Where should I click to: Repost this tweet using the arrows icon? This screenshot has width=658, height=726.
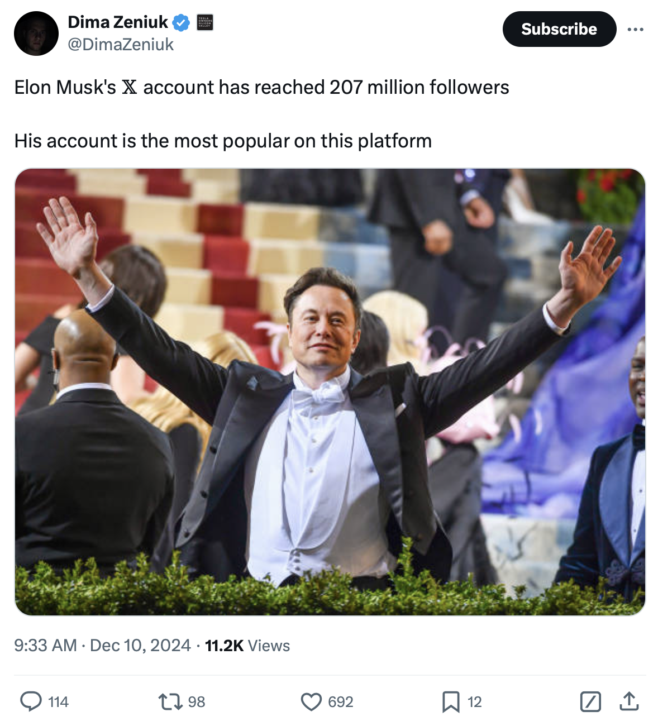pos(170,701)
